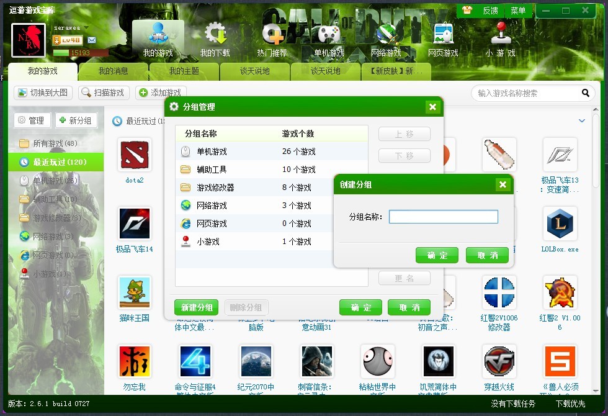608x416 pixels.
Task: Select 最近玩过 (120) in the sidebar
Action: tap(56, 162)
